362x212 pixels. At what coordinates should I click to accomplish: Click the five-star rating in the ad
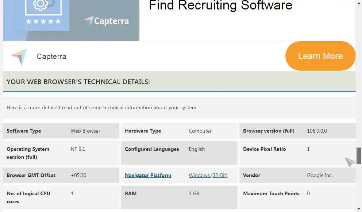point(43,21)
